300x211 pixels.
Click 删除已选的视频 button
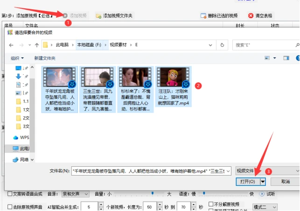pos(219,16)
